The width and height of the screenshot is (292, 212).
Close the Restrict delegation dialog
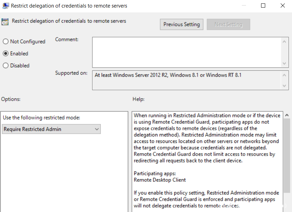282,5
